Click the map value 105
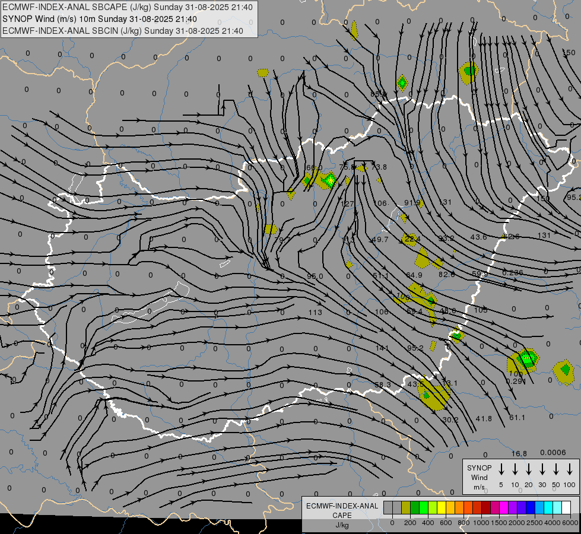 pyautogui.click(x=481, y=310)
